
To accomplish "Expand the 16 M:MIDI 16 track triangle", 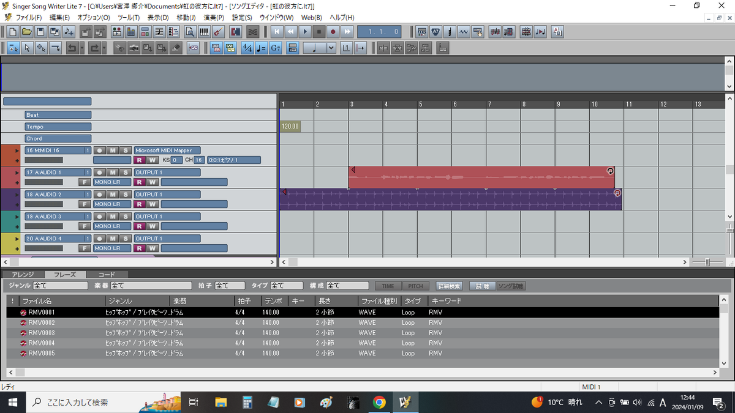I will pyautogui.click(x=17, y=151).
